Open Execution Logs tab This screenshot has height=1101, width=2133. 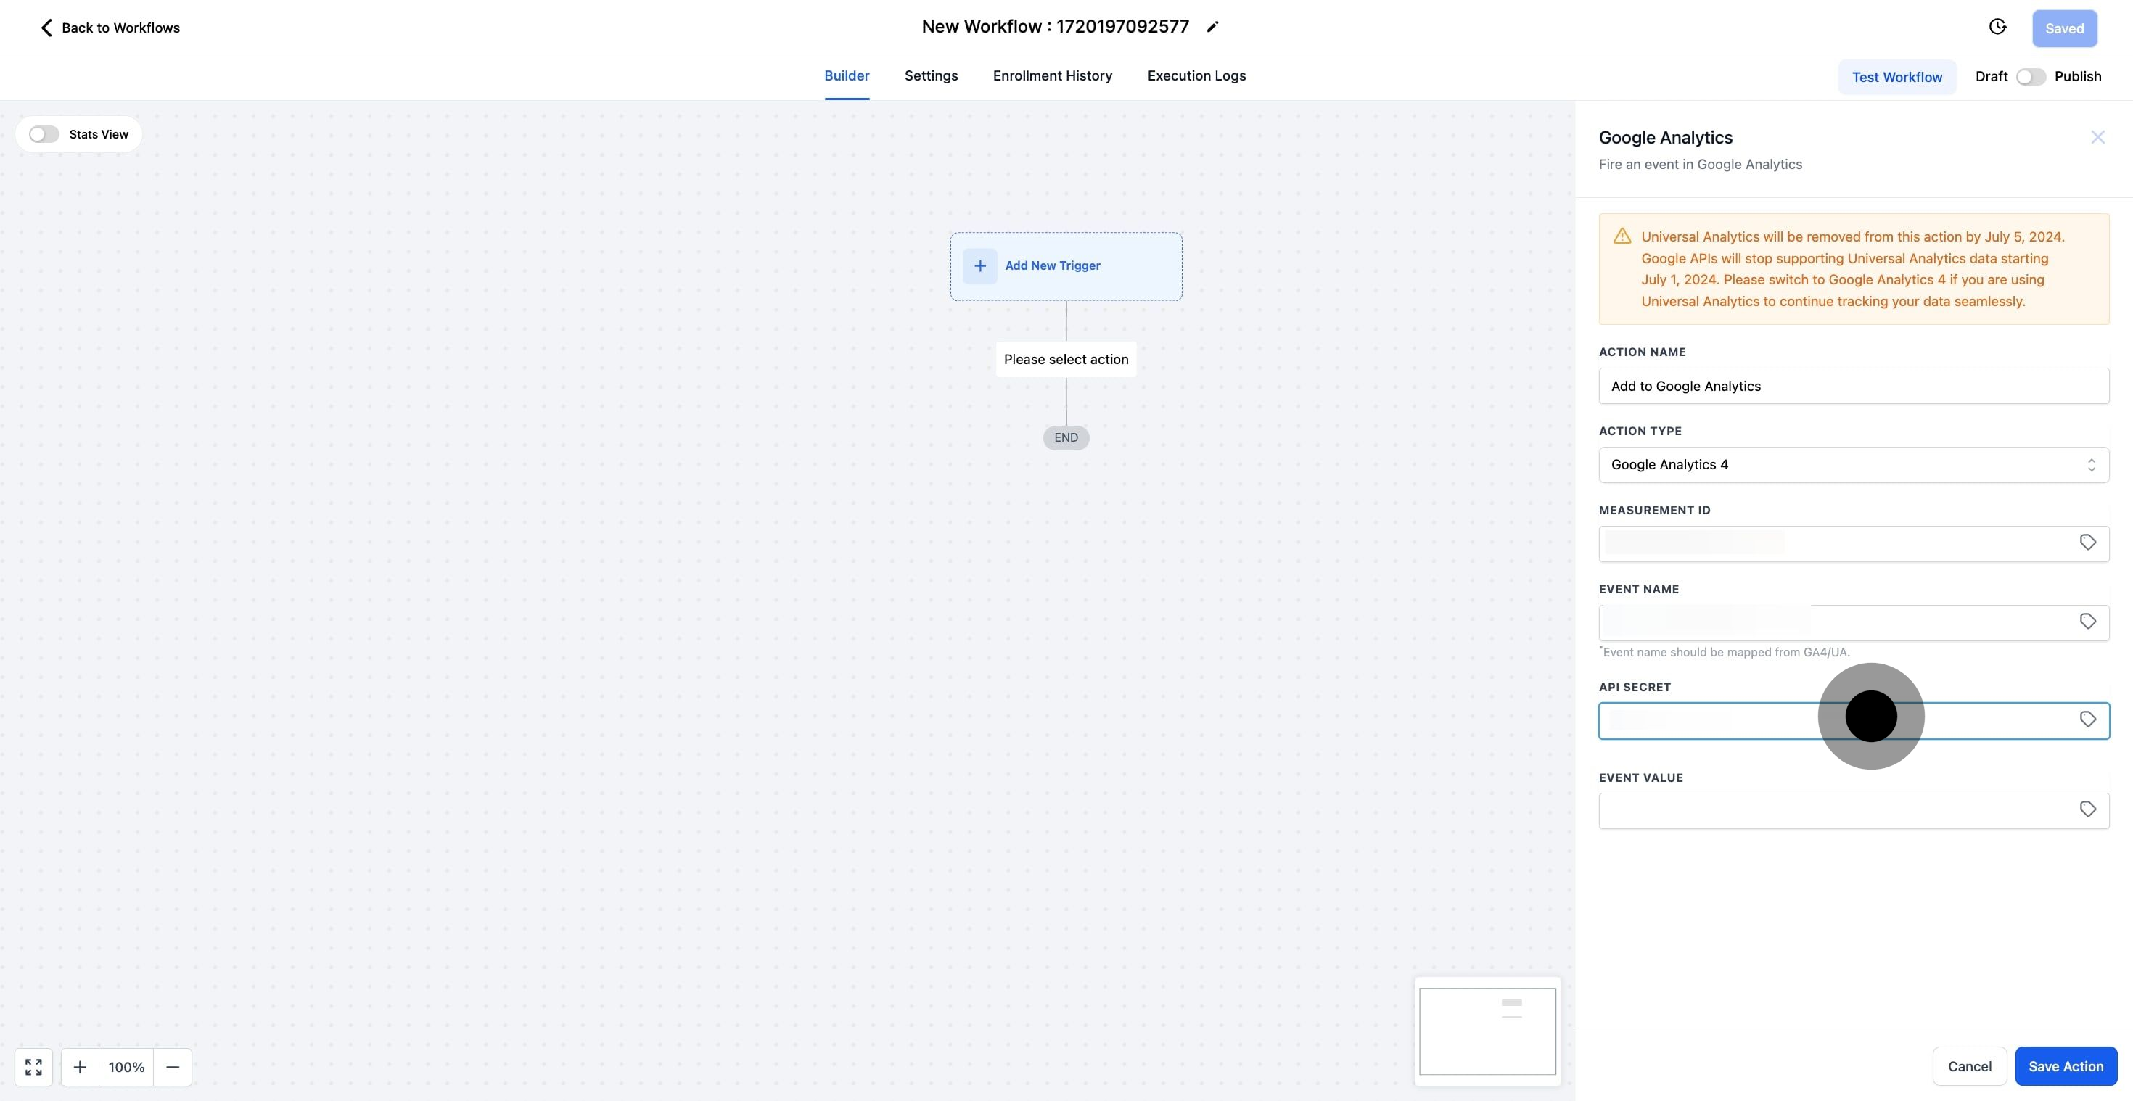(x=1196, y=76)
